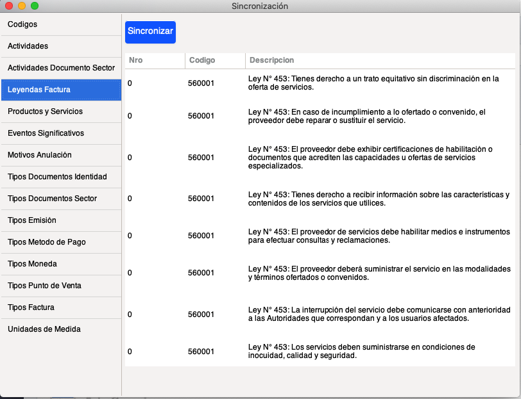This screenshot has height=399, width=521.
Task: Show the Motivos Anulación catalog
Action: (x=61, y=155)
